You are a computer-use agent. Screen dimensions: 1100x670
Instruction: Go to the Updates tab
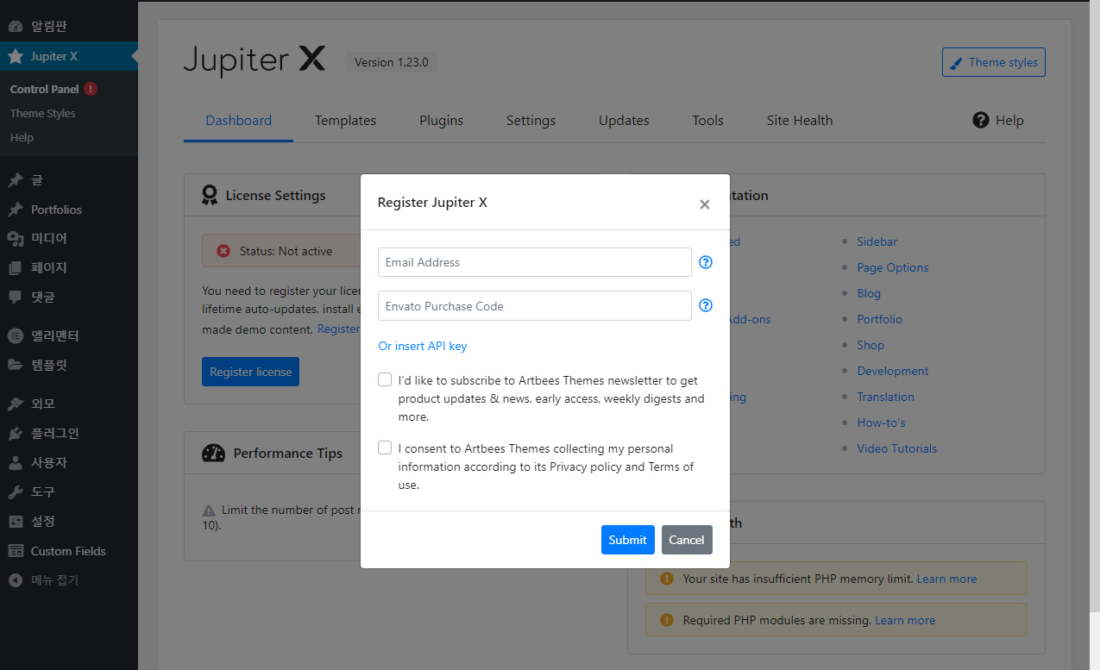[624, 121]
